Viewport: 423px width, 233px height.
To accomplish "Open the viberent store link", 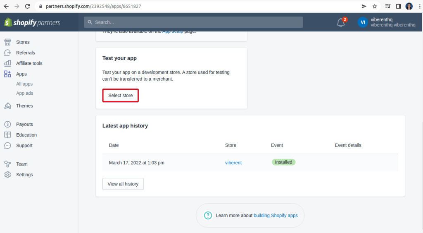I will coord(233,163).
